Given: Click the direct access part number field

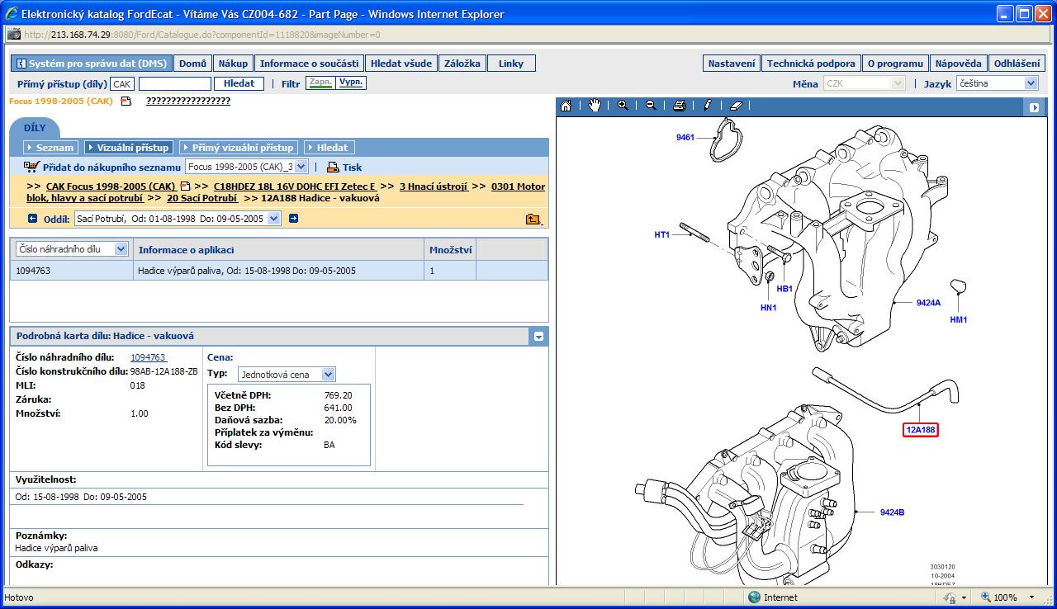Looking at the screenshot, I should [174, 84].
